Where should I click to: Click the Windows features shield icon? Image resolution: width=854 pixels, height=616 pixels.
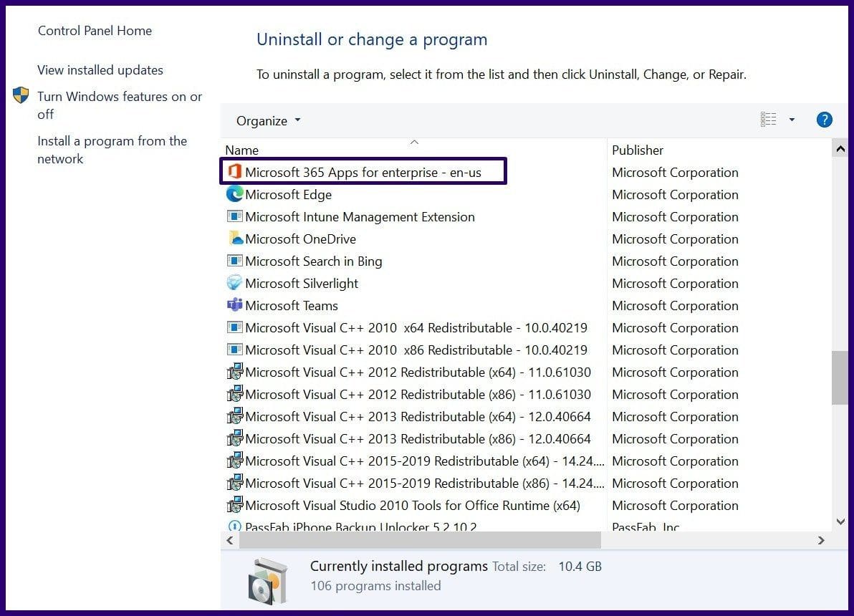tap(21, 95)
